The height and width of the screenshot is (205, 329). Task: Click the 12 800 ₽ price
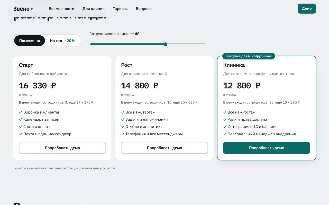[242, 86]
